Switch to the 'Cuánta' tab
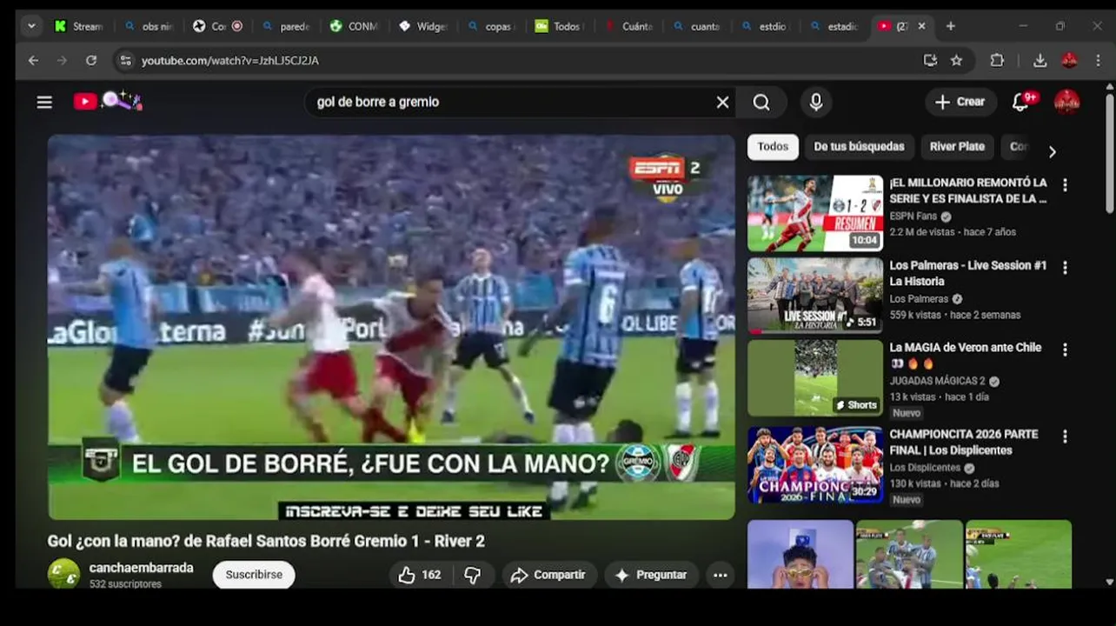 [629, 26]
